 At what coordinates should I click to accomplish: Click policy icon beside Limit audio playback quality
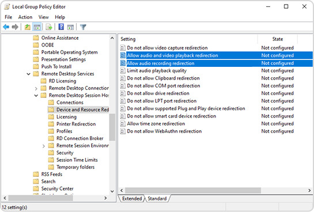(x=123, y=71)
